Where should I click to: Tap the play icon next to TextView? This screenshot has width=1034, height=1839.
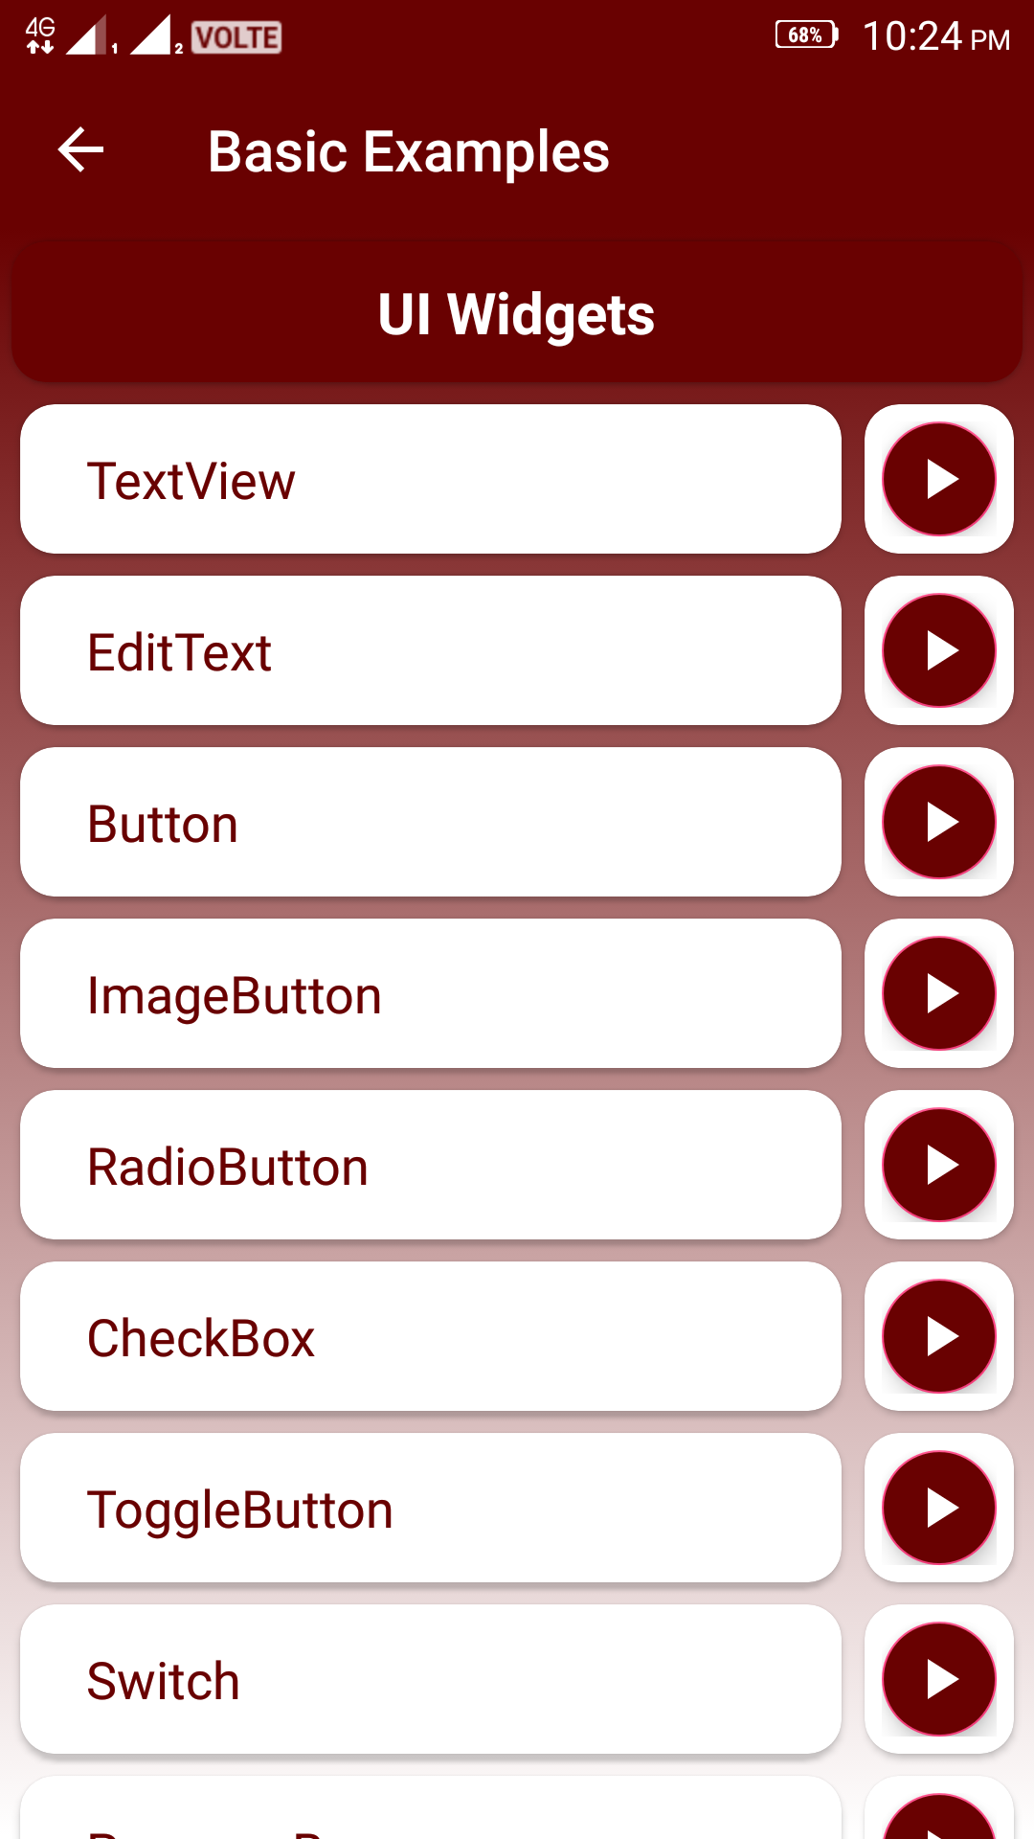pyautogui.click(x=939, y=479)
